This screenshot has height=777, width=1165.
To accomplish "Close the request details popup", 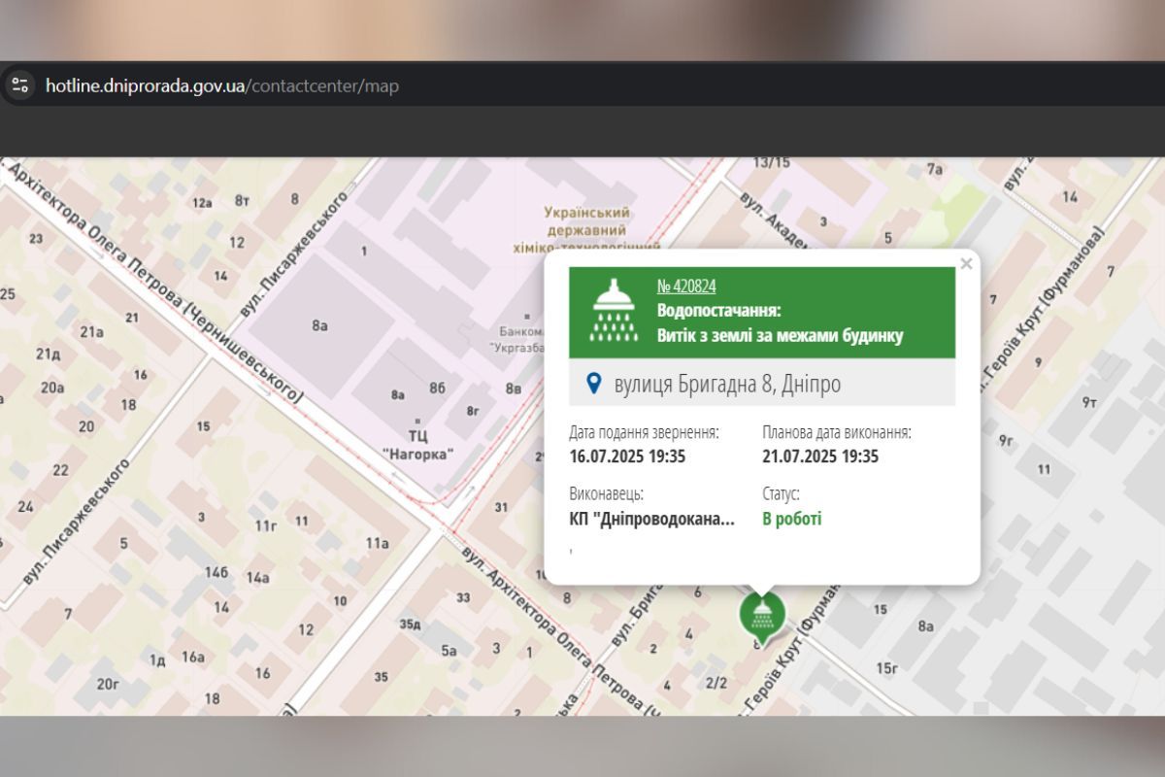I will 966,264.
